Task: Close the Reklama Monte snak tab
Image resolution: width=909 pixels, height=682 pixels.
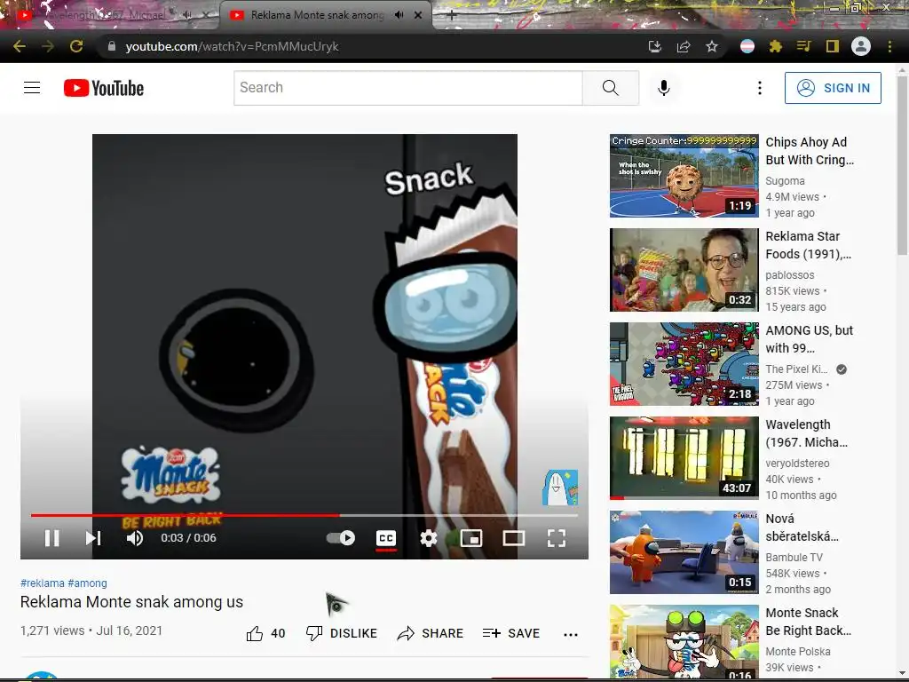Action: (418, 15)
